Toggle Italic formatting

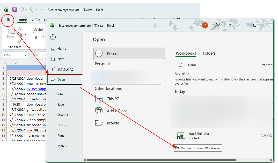click(43, 38)
